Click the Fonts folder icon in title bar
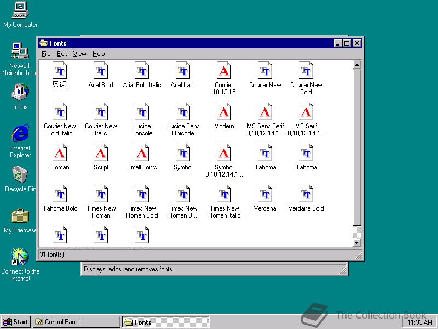Screen dimensions: 438x329 click(43, 43)
